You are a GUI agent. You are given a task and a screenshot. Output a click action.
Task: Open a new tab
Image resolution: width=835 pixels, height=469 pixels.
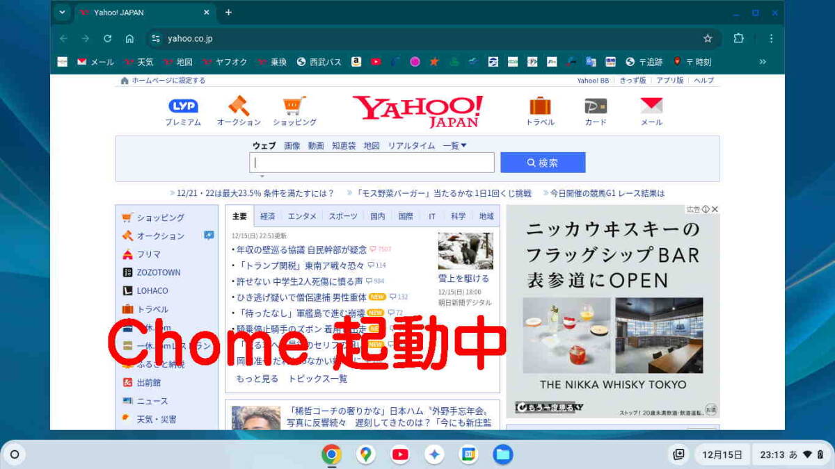pyautogui.click(x=228, y=13)
